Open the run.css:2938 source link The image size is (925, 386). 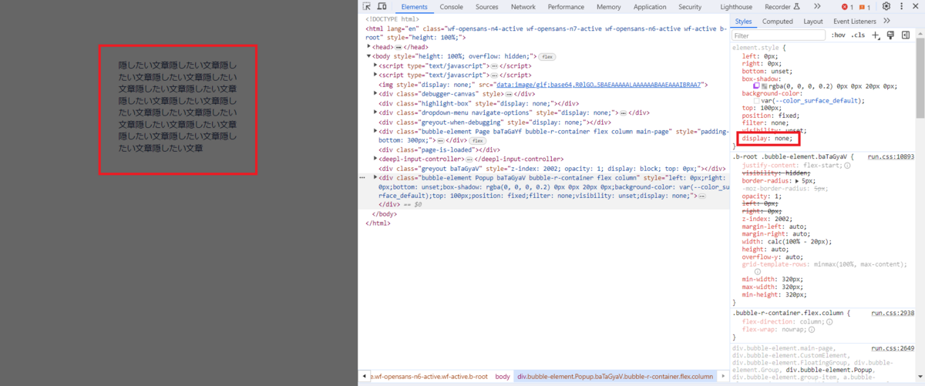[893, 314]
